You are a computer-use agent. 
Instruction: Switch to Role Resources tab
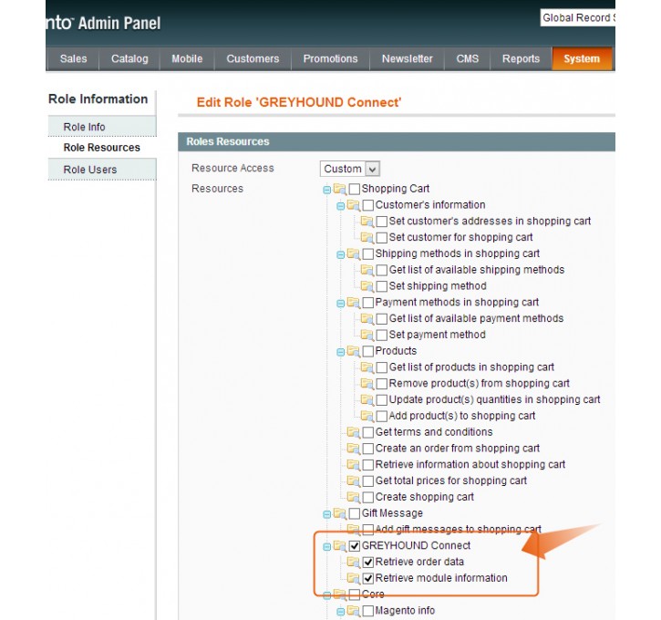pyautogui.click(x=102, y=148)
